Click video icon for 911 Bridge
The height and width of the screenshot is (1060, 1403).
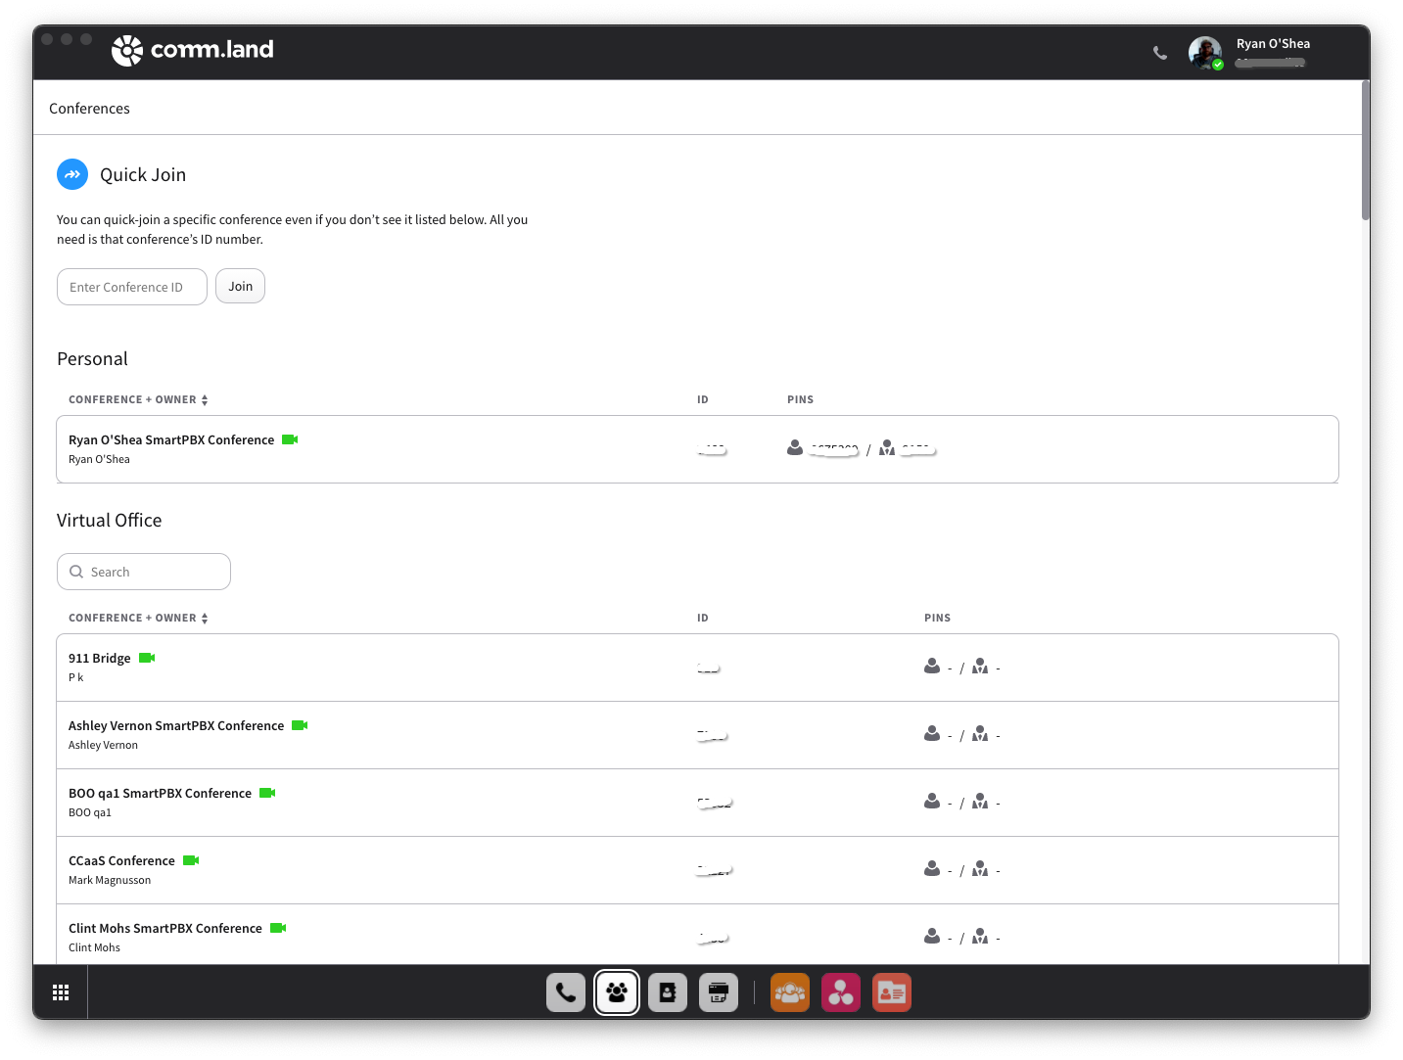point(147,658)
